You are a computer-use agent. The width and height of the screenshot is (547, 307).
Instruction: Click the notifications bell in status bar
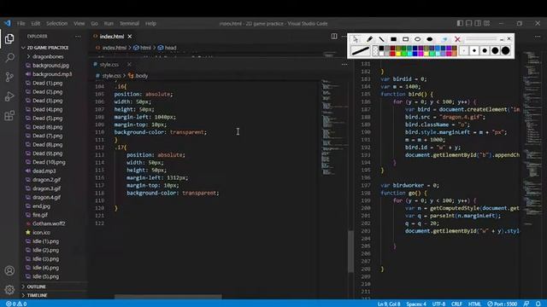click(538, 304)
